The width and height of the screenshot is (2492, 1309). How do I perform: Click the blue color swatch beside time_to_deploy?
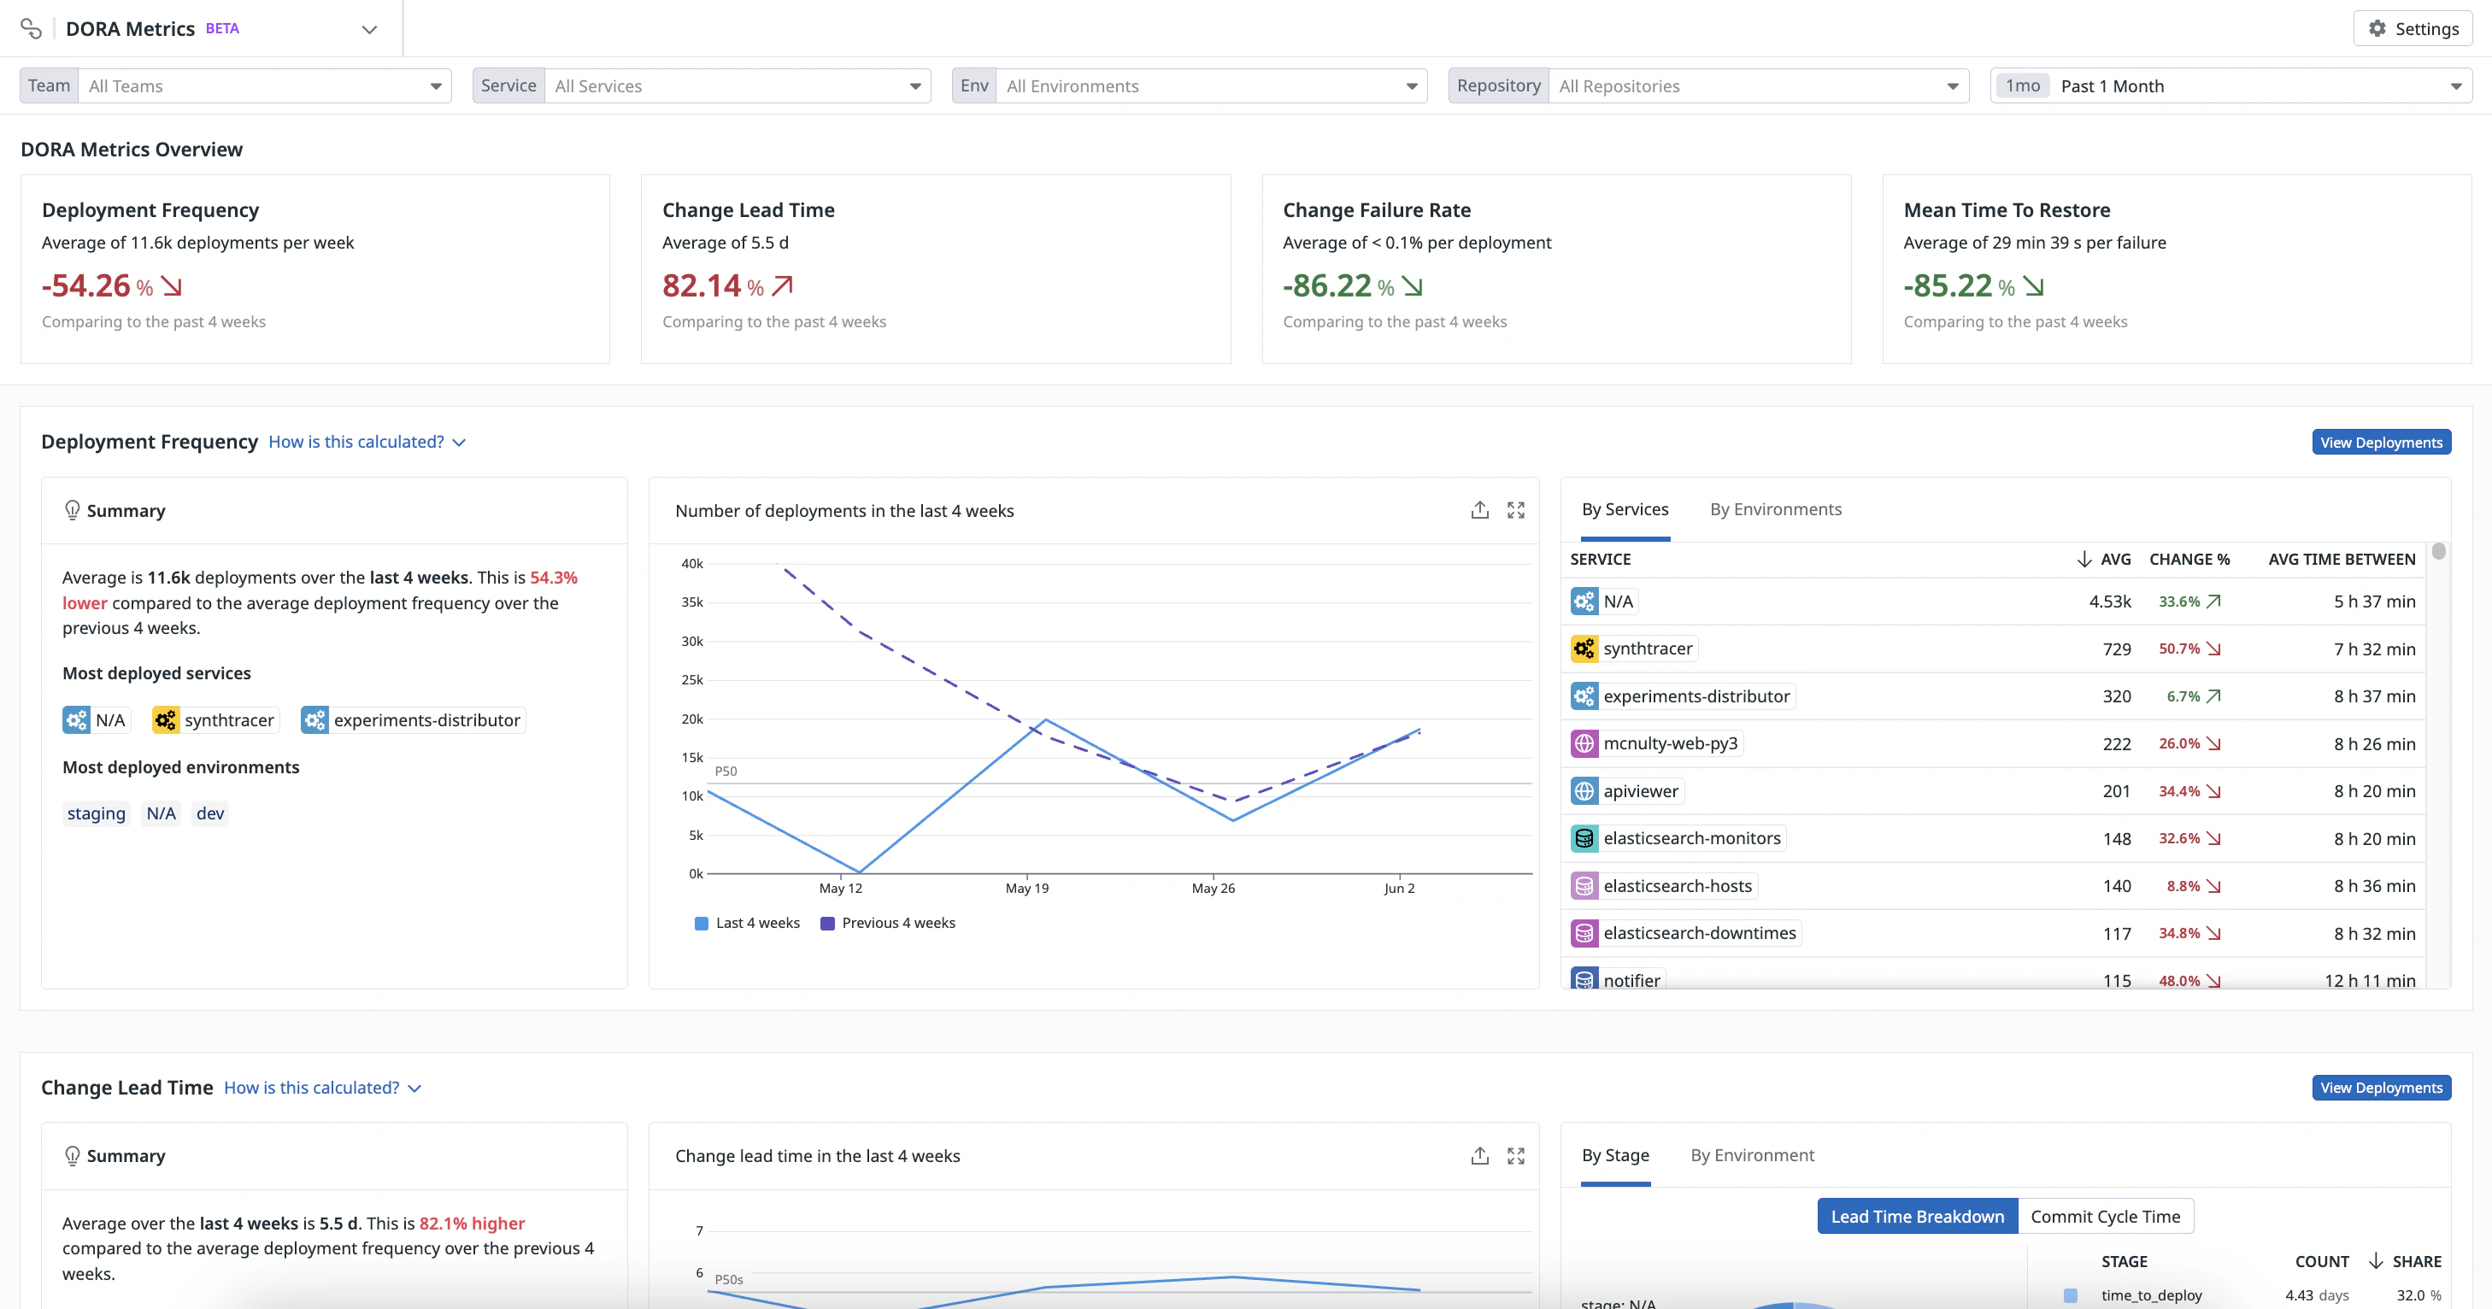pyautogui.click(x=2072, y=1294)
